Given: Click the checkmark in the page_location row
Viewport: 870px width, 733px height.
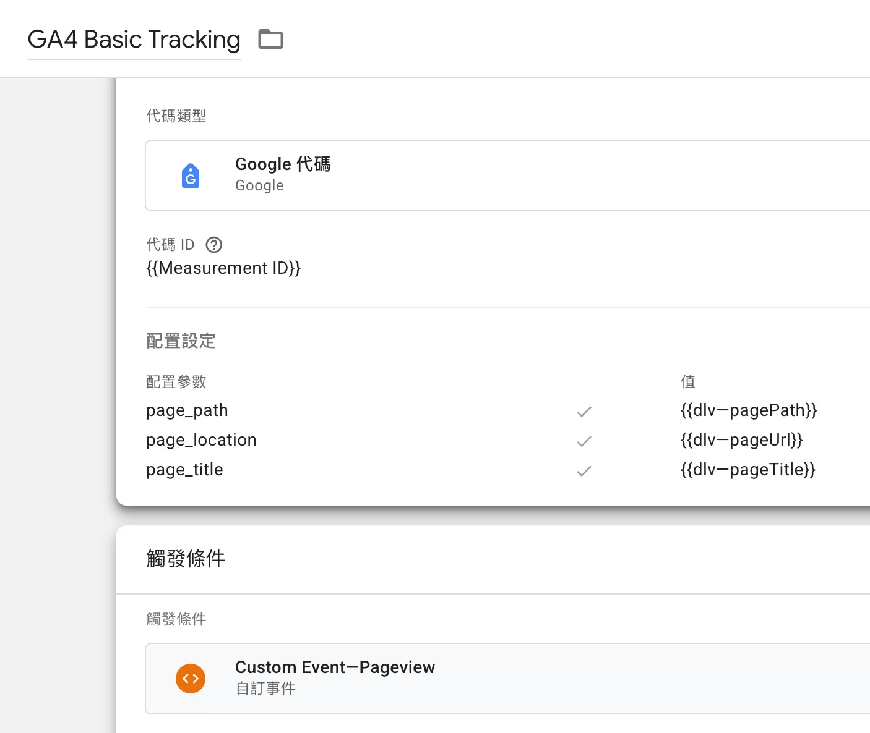Looking at the screenshot, I should [x=584, y=441].
